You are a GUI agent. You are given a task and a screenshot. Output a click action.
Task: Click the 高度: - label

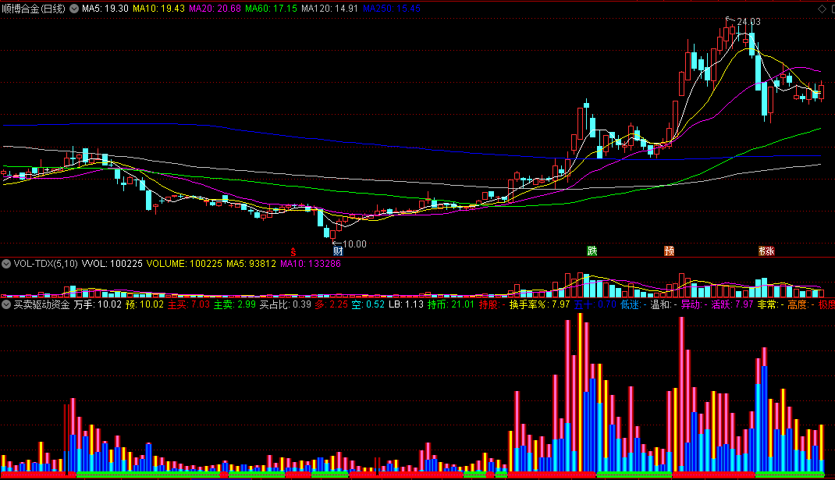point(801,304)
